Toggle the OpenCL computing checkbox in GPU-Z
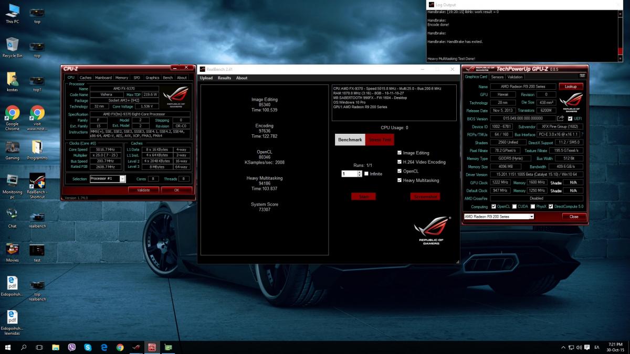Screen dimensions: 630x354 tap(493, 207)
